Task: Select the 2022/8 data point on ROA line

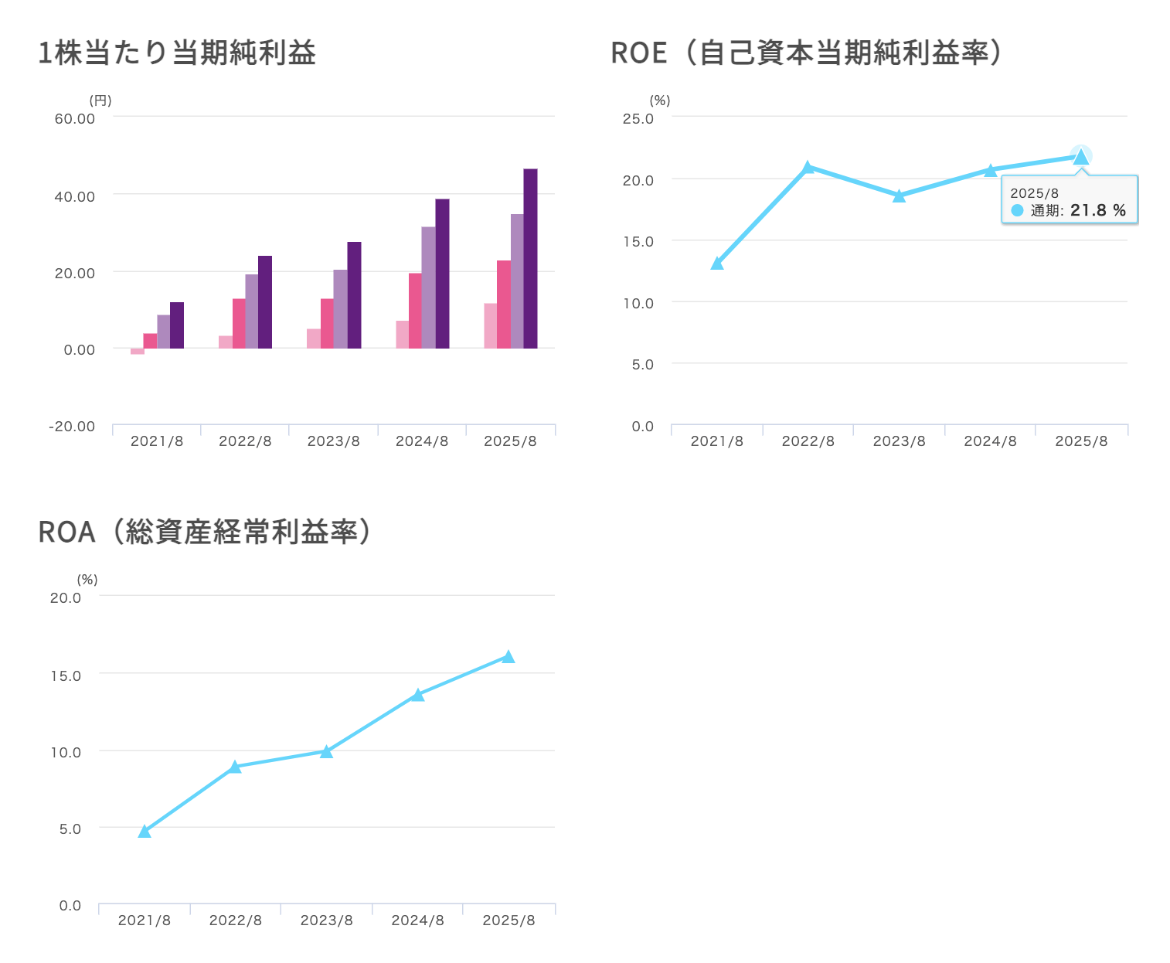Action: (x=235, y=767)
